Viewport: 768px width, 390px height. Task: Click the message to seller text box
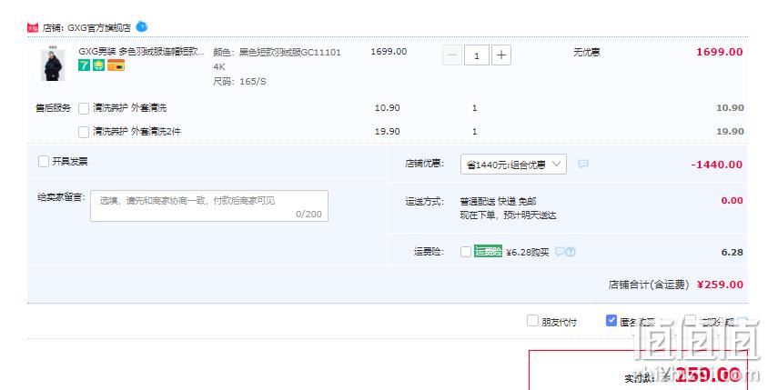point(209,206)
